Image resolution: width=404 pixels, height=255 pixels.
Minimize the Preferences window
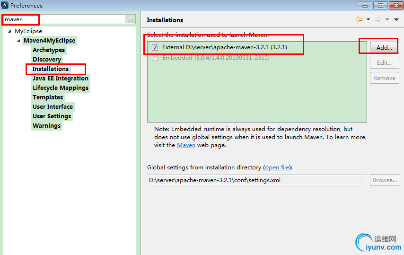[365, 5]
